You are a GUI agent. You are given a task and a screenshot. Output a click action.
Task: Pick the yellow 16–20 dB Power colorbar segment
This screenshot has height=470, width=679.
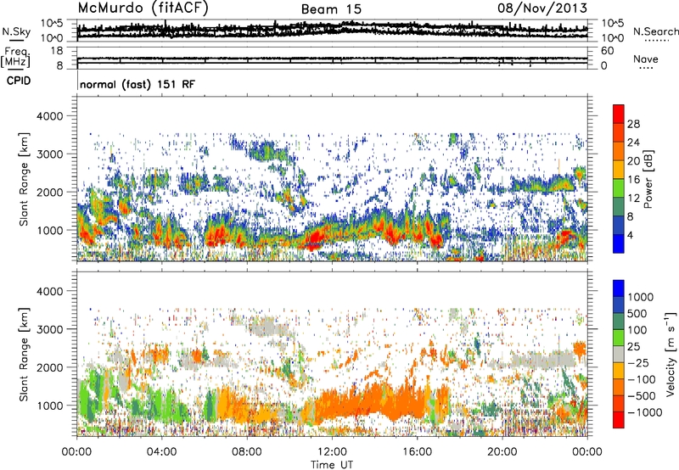click(619, 170)
